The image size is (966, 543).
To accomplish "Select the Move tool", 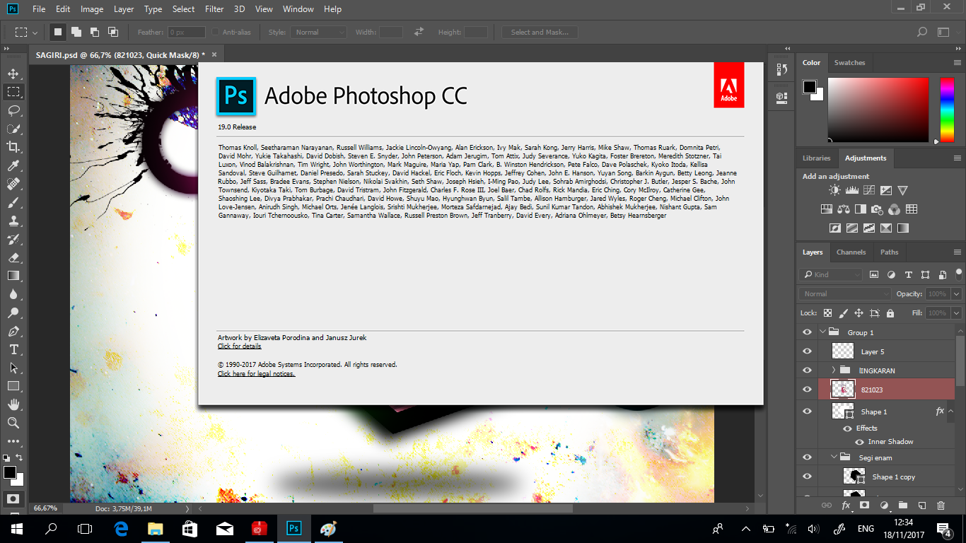I will (13, 74).
